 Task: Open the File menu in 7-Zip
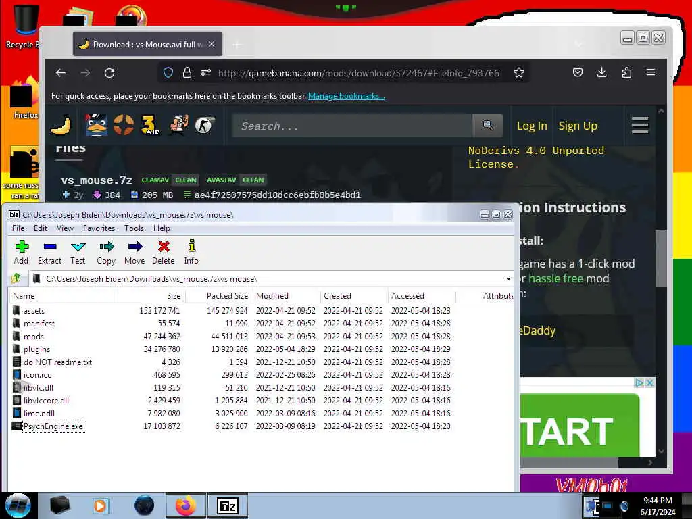[18, 228]
